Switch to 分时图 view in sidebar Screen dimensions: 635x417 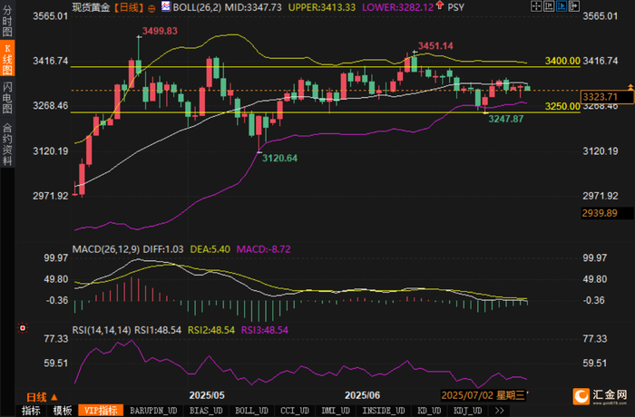(7, 21)
